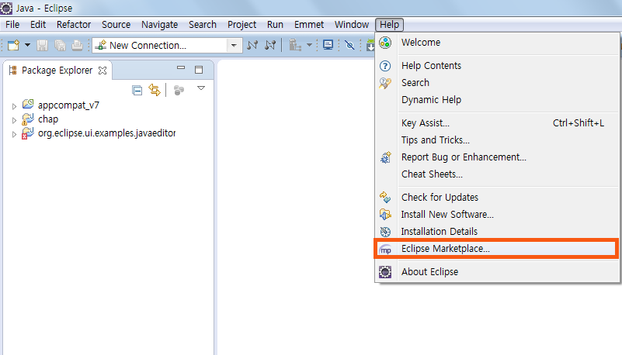622x355 pixels.
Task: Expand the appcompat_v7 project
Action: (x=14, y=106)
